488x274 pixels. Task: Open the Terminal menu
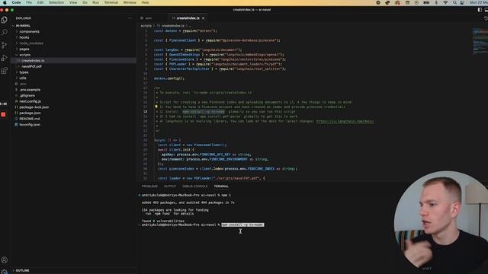[111, 2]
